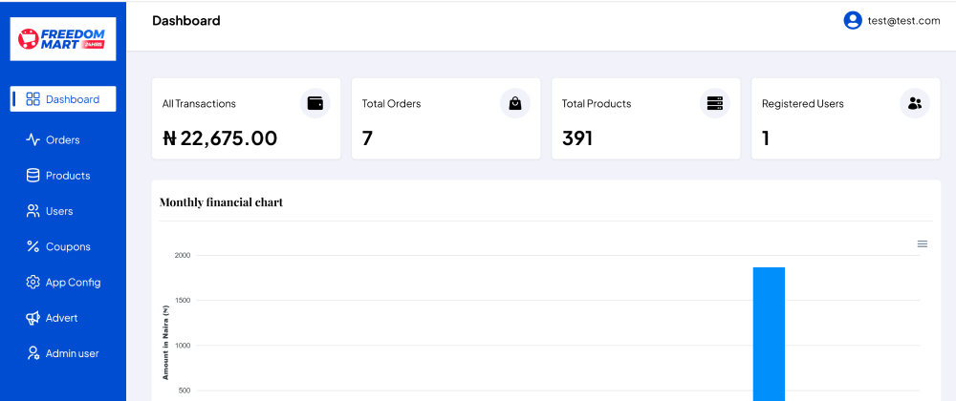956x401 pixels.
Task: Go to the Users menu item
Action: (x=63, y=211)
